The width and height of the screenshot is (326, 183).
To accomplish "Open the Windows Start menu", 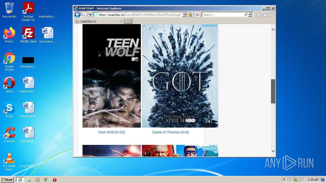I will 7,180.
